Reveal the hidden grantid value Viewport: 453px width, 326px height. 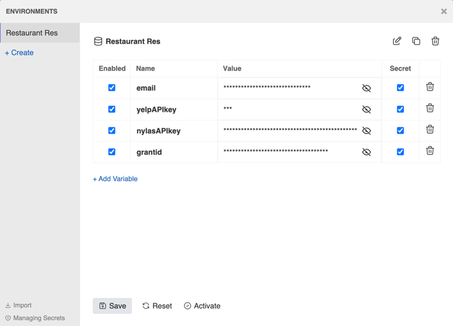[366, 152]
